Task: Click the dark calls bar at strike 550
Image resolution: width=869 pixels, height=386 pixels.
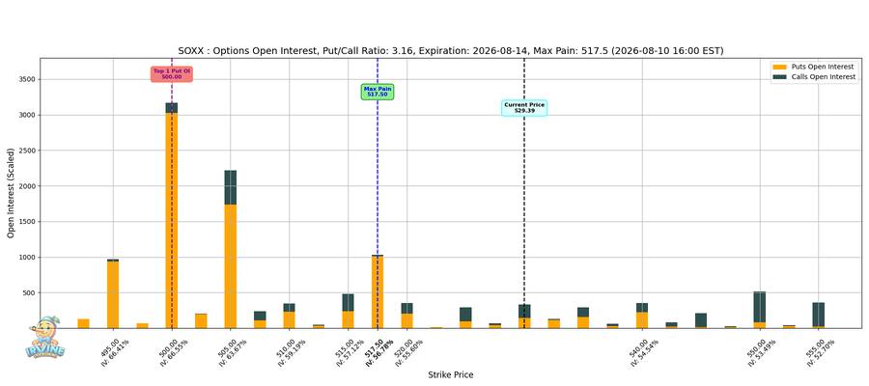Action: [x=759, y=307]
